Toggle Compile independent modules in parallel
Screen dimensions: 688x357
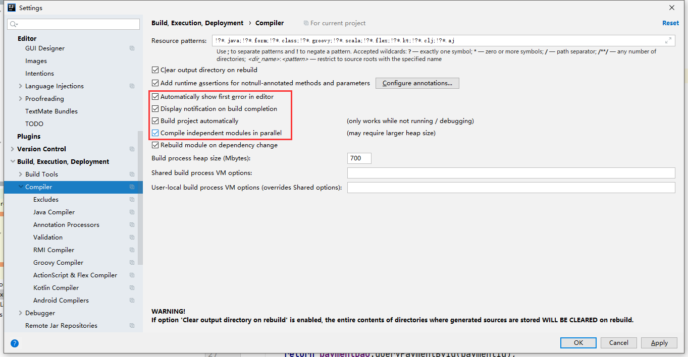pyautogui.click(x=155, y=133)
